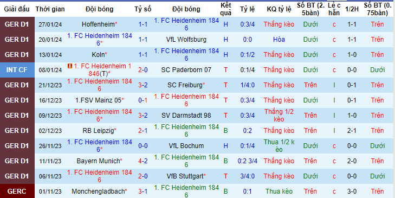
Task: Click the red card icon beside Heidenheim on 08/01/24
Action: coord(70,66)
